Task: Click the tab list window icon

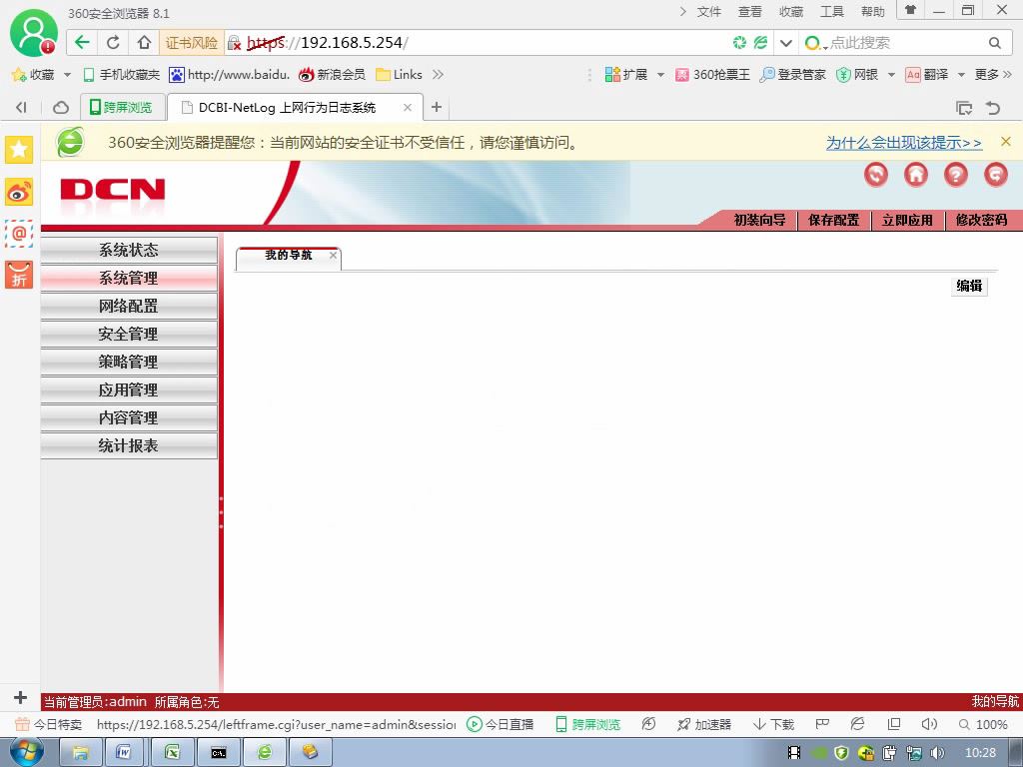Action: pos(964,108)
